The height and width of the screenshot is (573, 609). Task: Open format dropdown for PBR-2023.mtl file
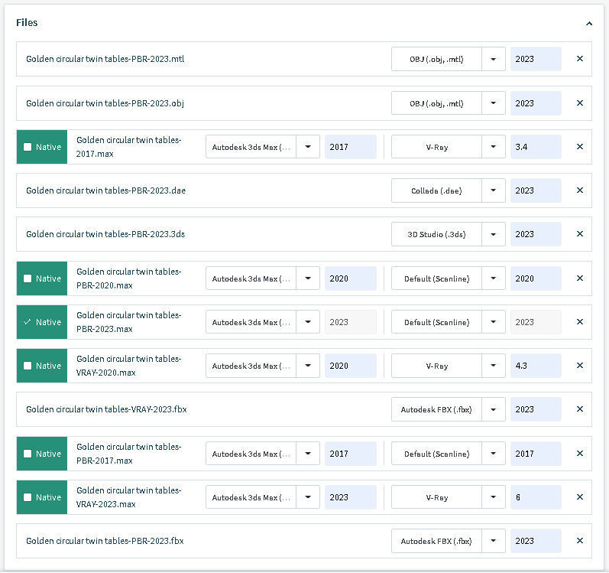(494, 59)
